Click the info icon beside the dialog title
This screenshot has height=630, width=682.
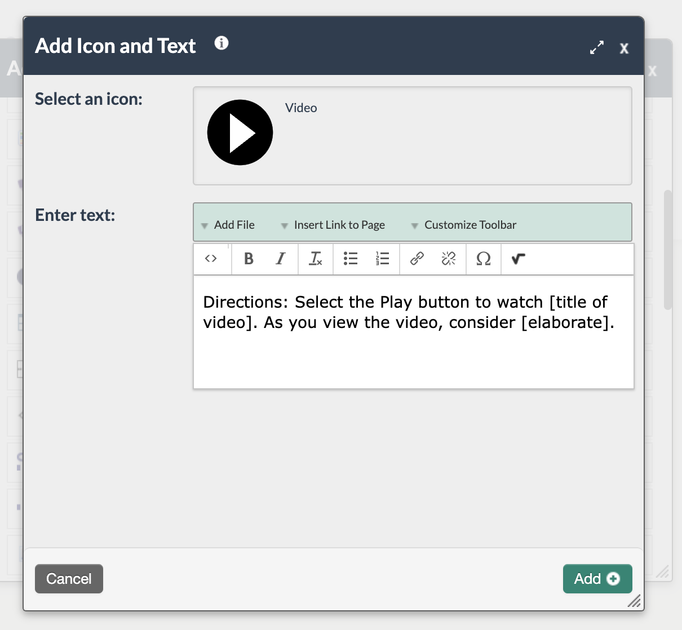[222, 43]
